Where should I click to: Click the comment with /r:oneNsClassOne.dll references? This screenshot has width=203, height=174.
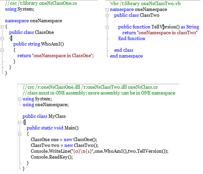tap(90, 87)
